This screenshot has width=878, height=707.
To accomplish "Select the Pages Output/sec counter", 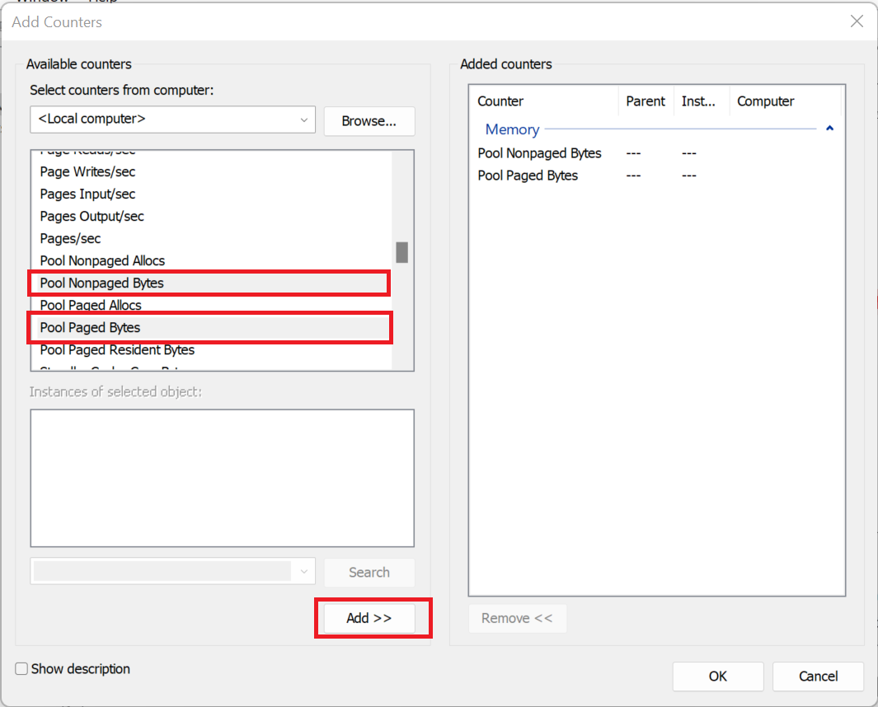I will [92, 217].
